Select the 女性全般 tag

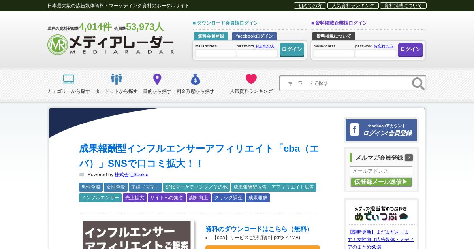click(x=116, y=187)
